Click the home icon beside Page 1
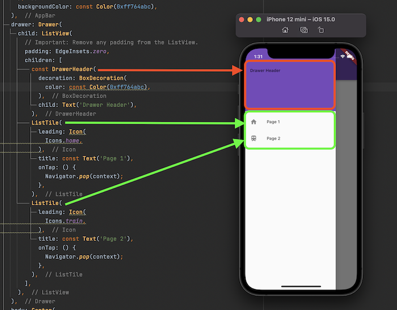This screenshot has height=310, width=397. click(x=254, y=122)
